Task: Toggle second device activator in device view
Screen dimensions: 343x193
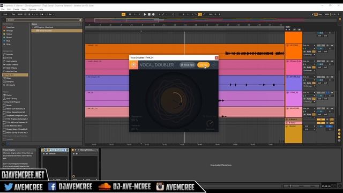Action: 73,150
